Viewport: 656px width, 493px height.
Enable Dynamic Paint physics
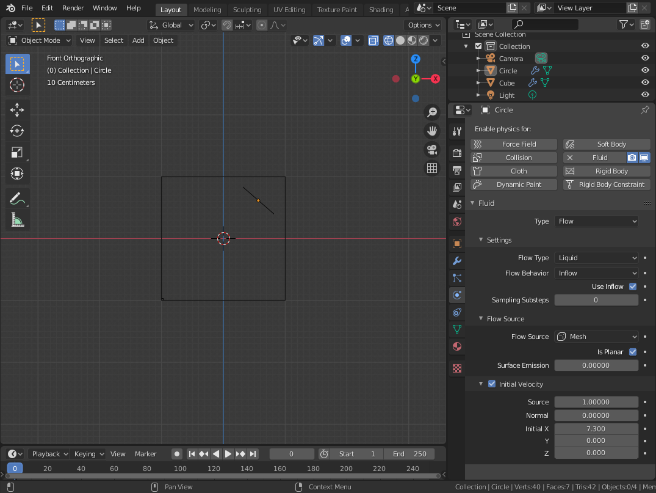(514, 184)
